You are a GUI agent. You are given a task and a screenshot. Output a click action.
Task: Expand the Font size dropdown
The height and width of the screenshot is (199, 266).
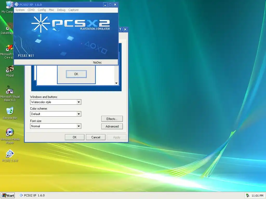78,126
